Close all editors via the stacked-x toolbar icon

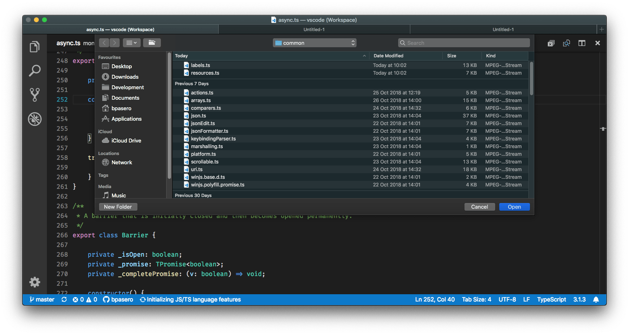551,43
